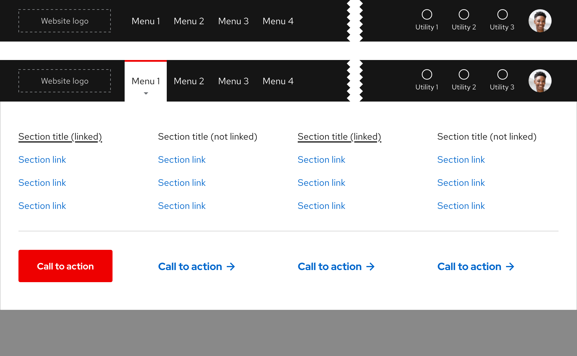Select the avatar image in the lower navbar

pos(539,81)
